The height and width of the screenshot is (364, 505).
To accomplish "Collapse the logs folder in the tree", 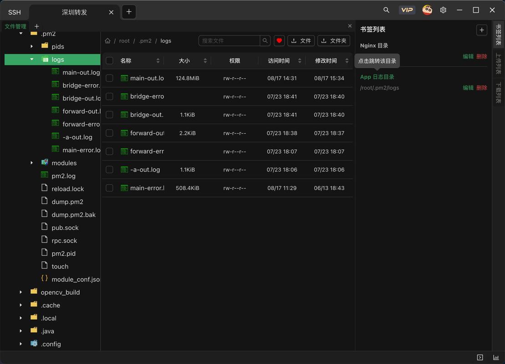I will click(x=31, y=59).
